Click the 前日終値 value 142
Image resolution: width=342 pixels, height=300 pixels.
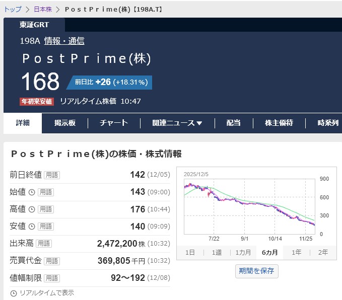[x=138, y=175]
